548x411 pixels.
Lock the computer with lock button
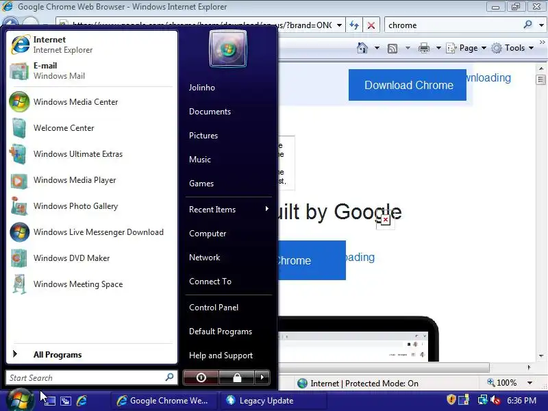[x=237, y=377]
